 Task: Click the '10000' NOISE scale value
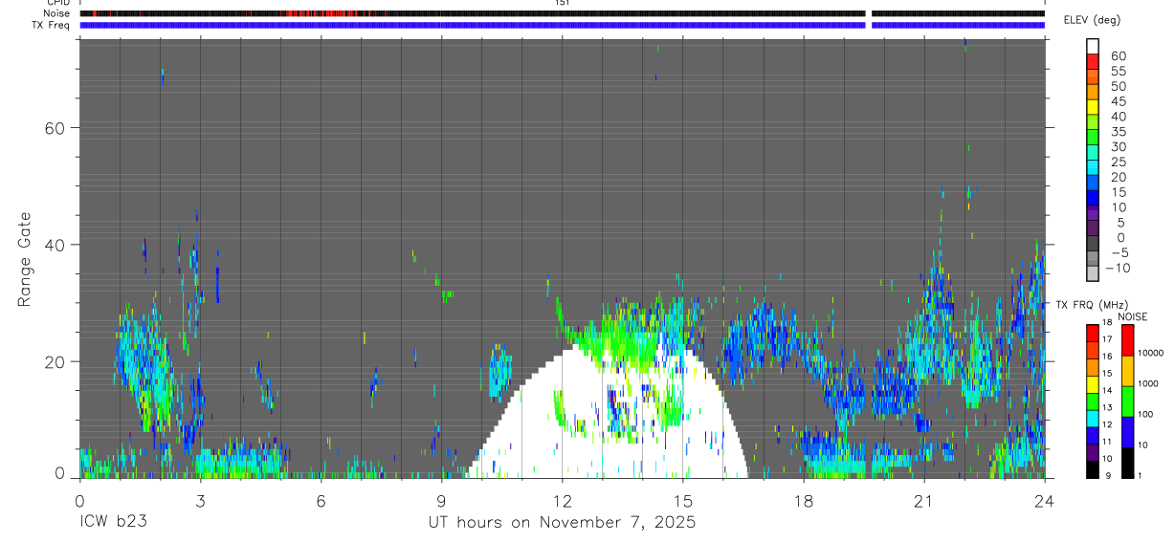click(1150, 353)
